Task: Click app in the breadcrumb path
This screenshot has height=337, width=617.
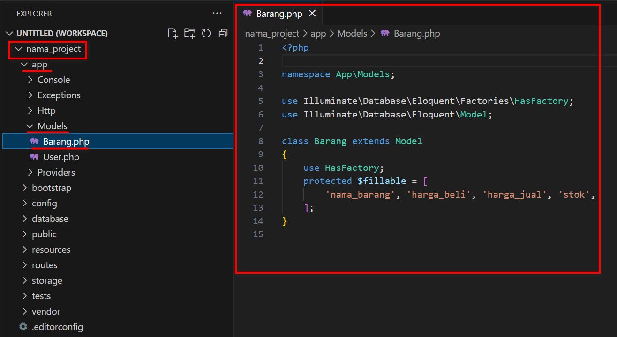Action: pyautogui.click(x=318, y=33)
